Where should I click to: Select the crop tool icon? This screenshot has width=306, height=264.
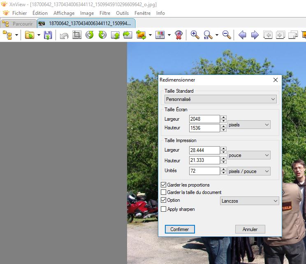76,35
